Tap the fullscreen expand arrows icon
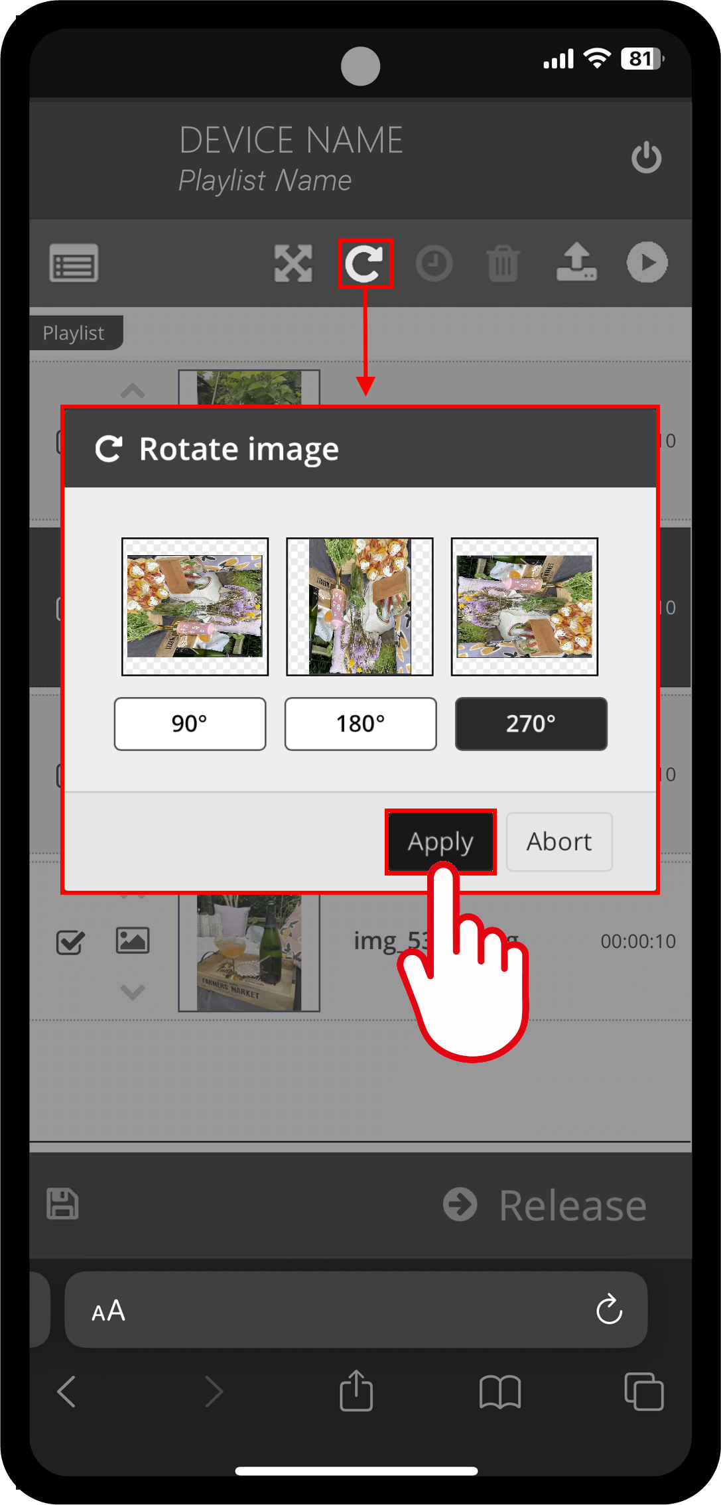The height and width of the screenshot is (1505, 721). tap(293, 263)
